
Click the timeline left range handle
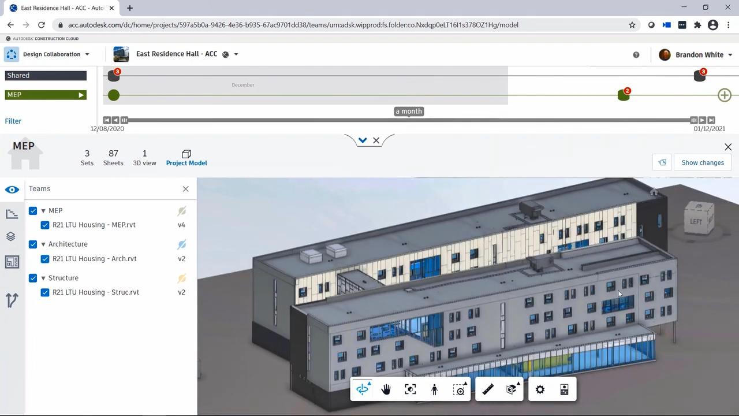click(124, 120)
